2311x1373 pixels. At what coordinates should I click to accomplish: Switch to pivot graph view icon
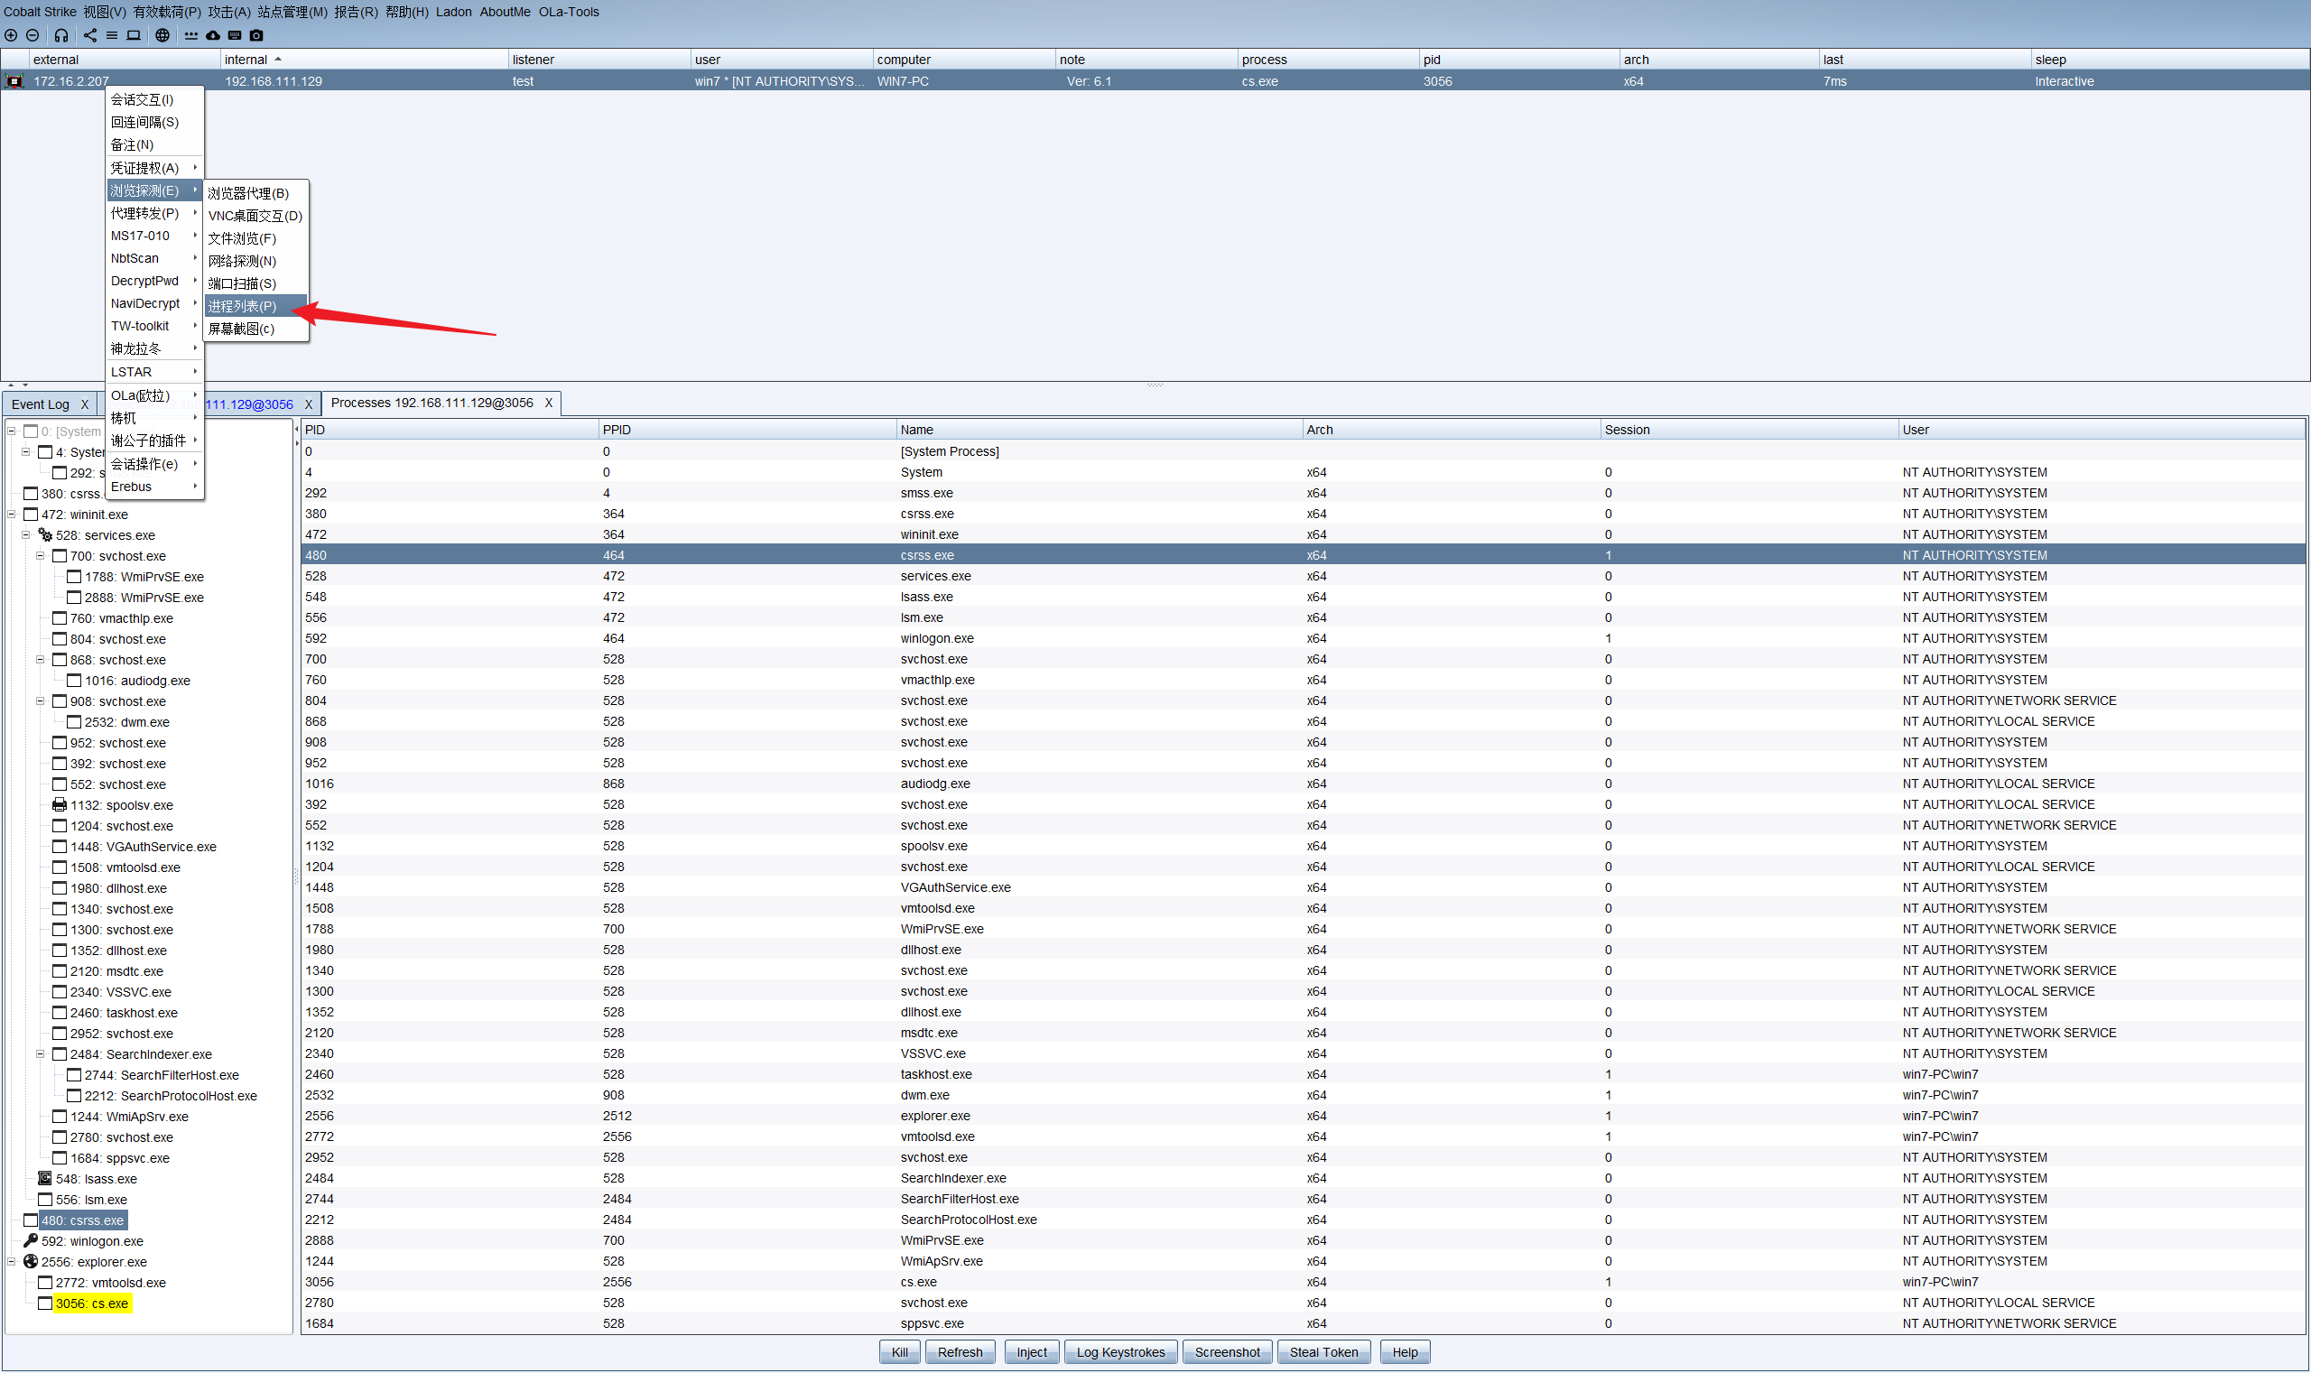(x=89, y=35)
